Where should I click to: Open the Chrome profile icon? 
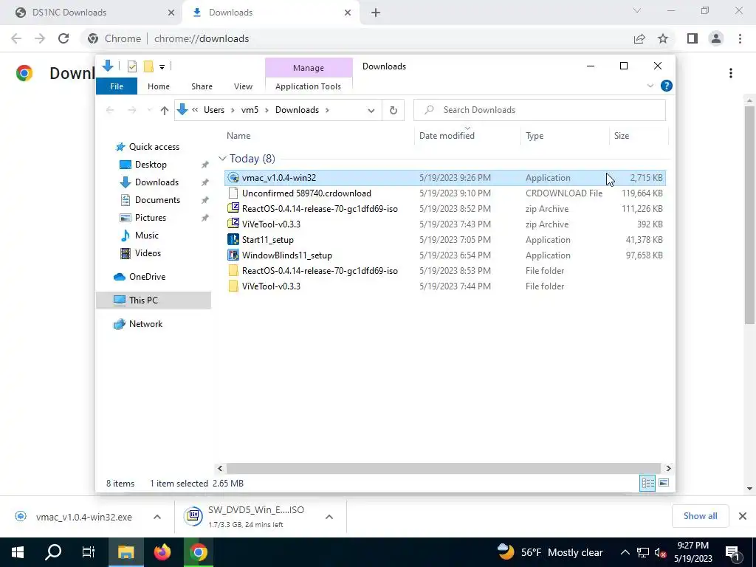(x=716, y=38)
